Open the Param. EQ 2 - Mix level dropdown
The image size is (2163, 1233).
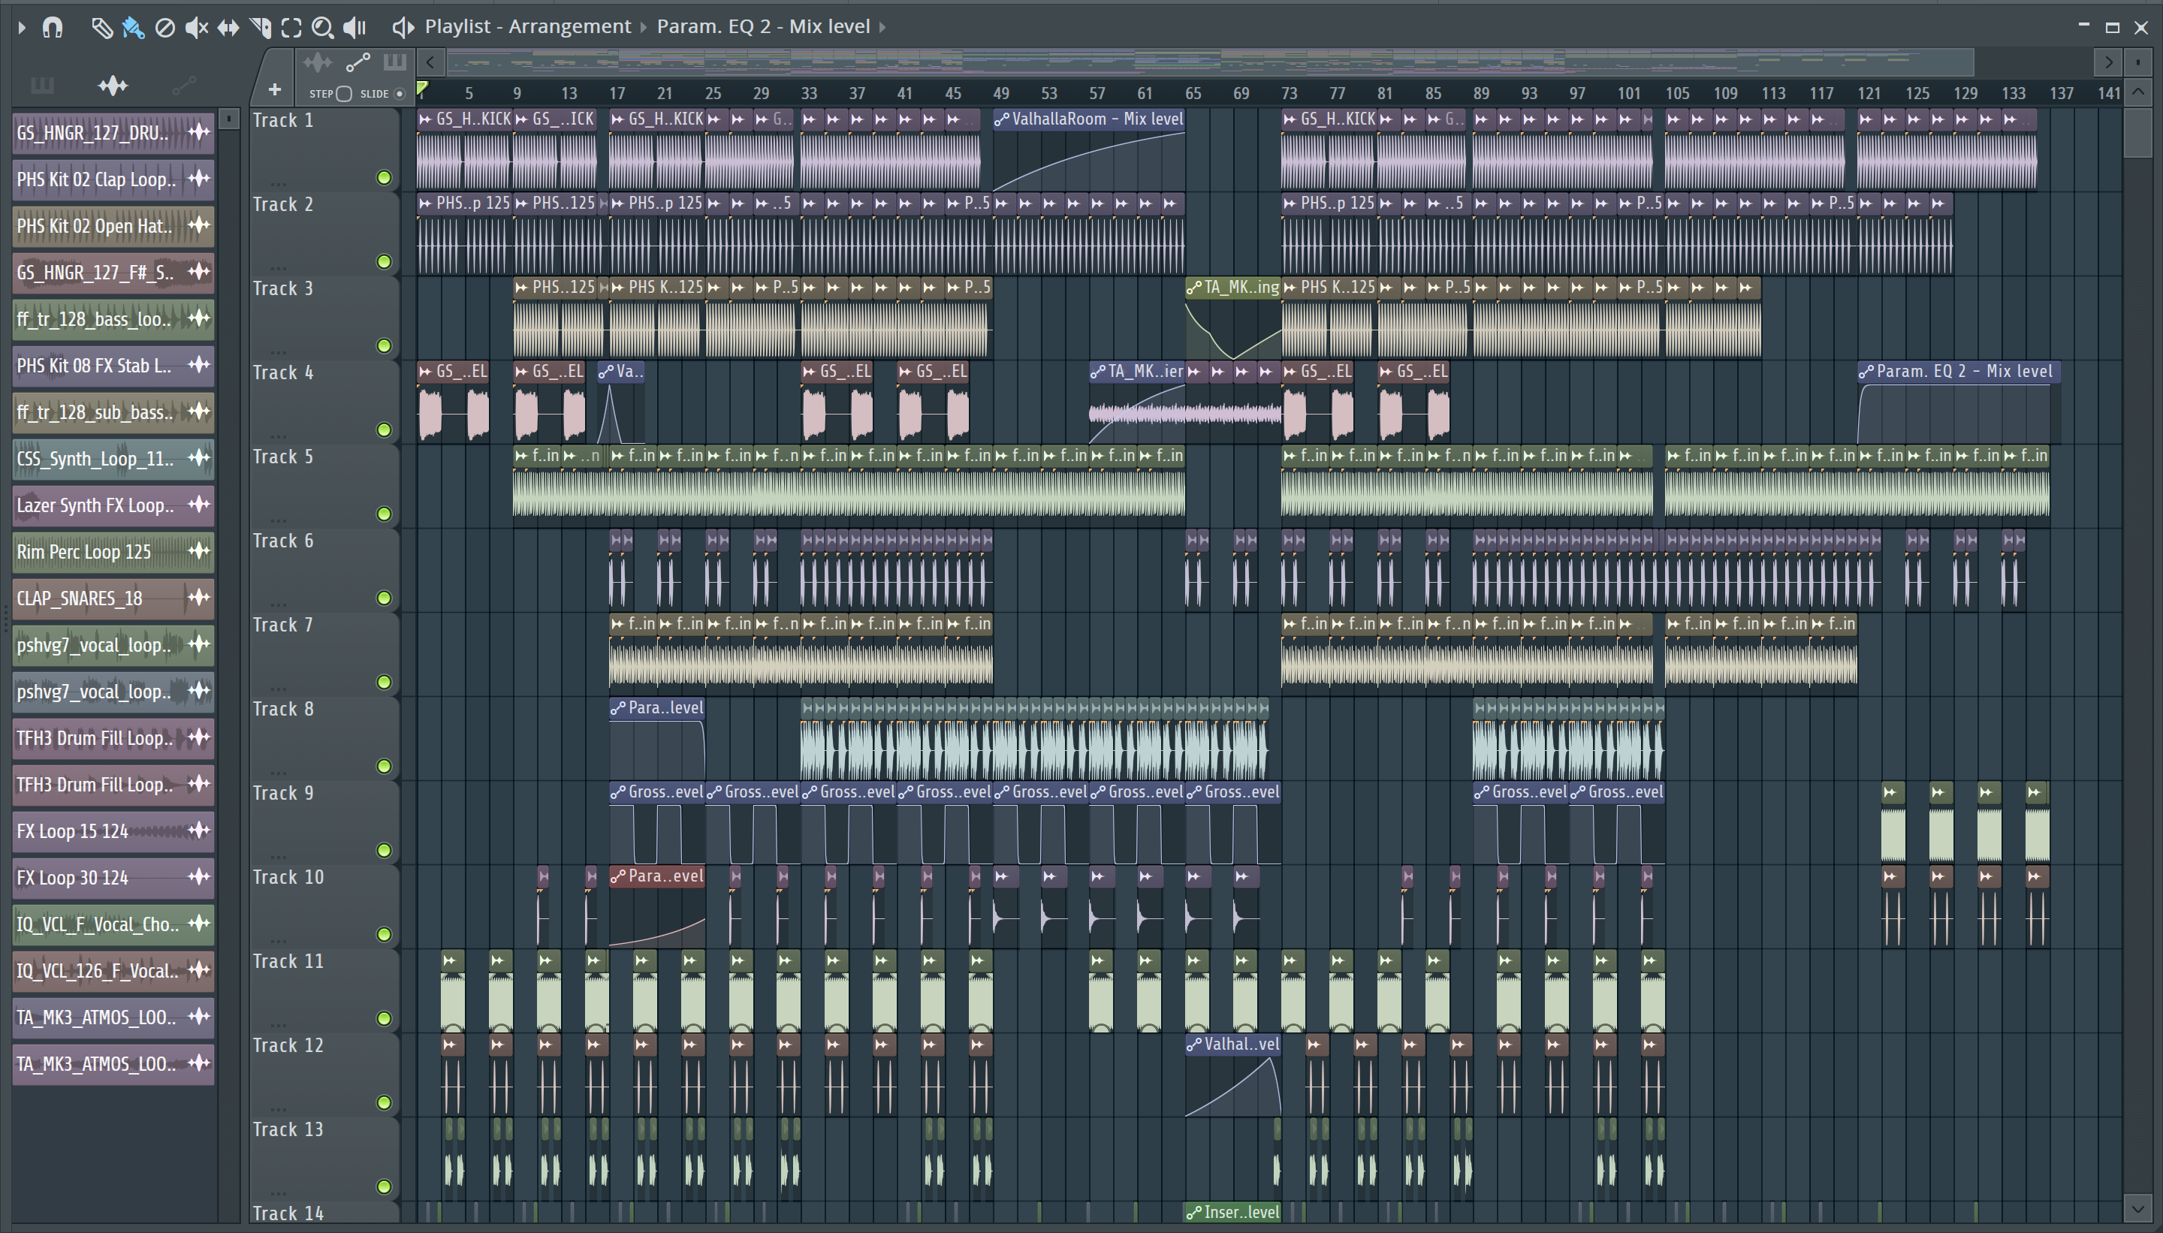coord(763,26)
